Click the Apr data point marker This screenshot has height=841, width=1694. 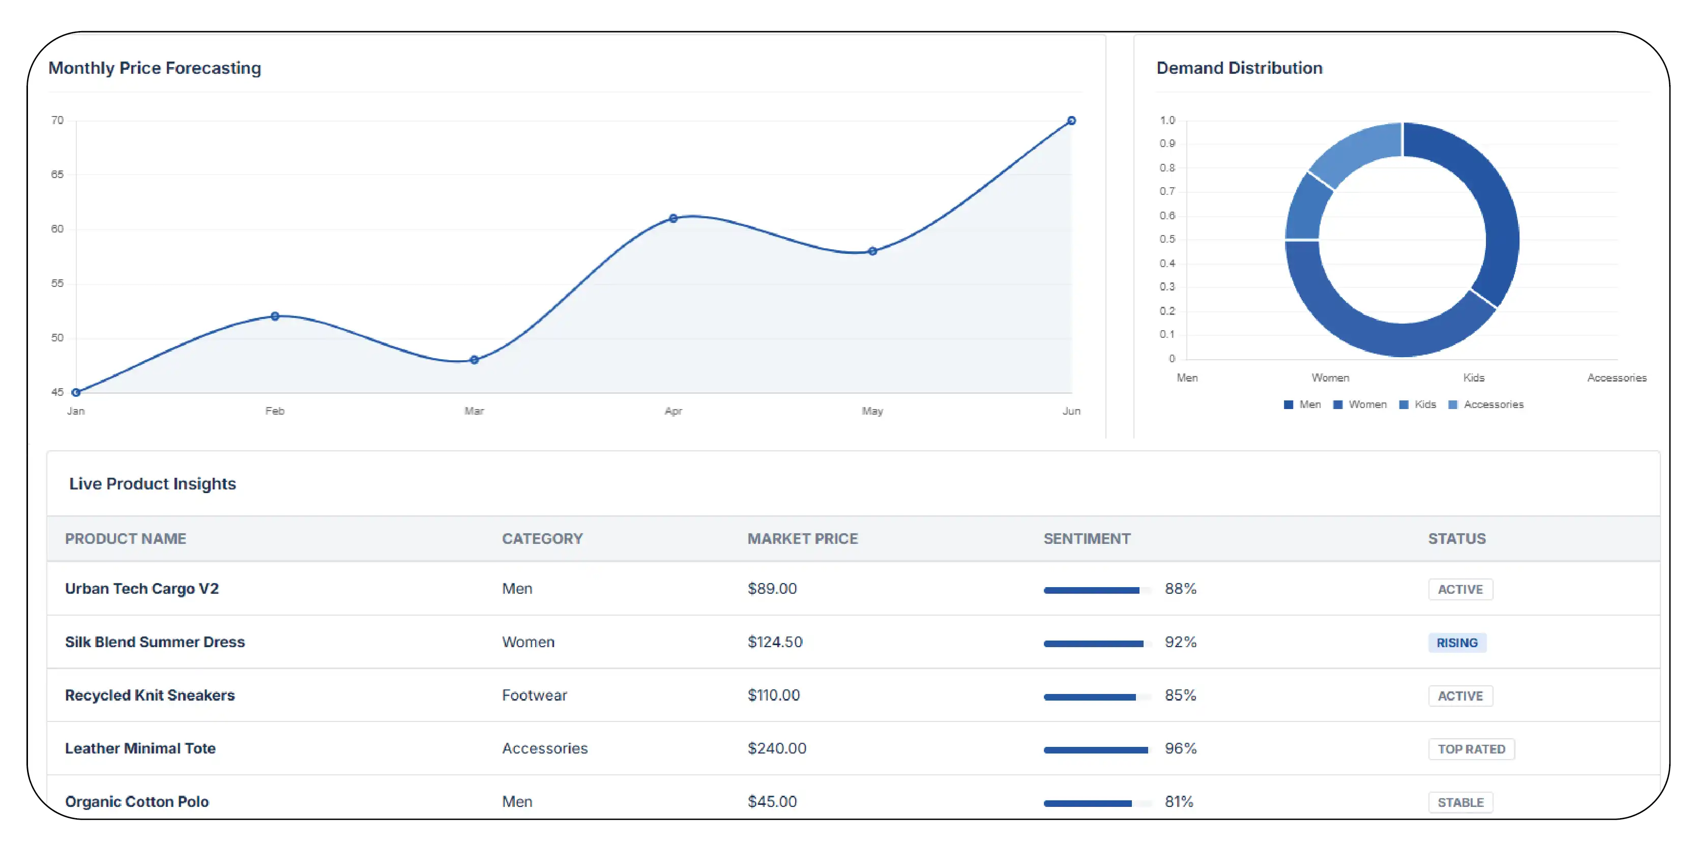673,218
